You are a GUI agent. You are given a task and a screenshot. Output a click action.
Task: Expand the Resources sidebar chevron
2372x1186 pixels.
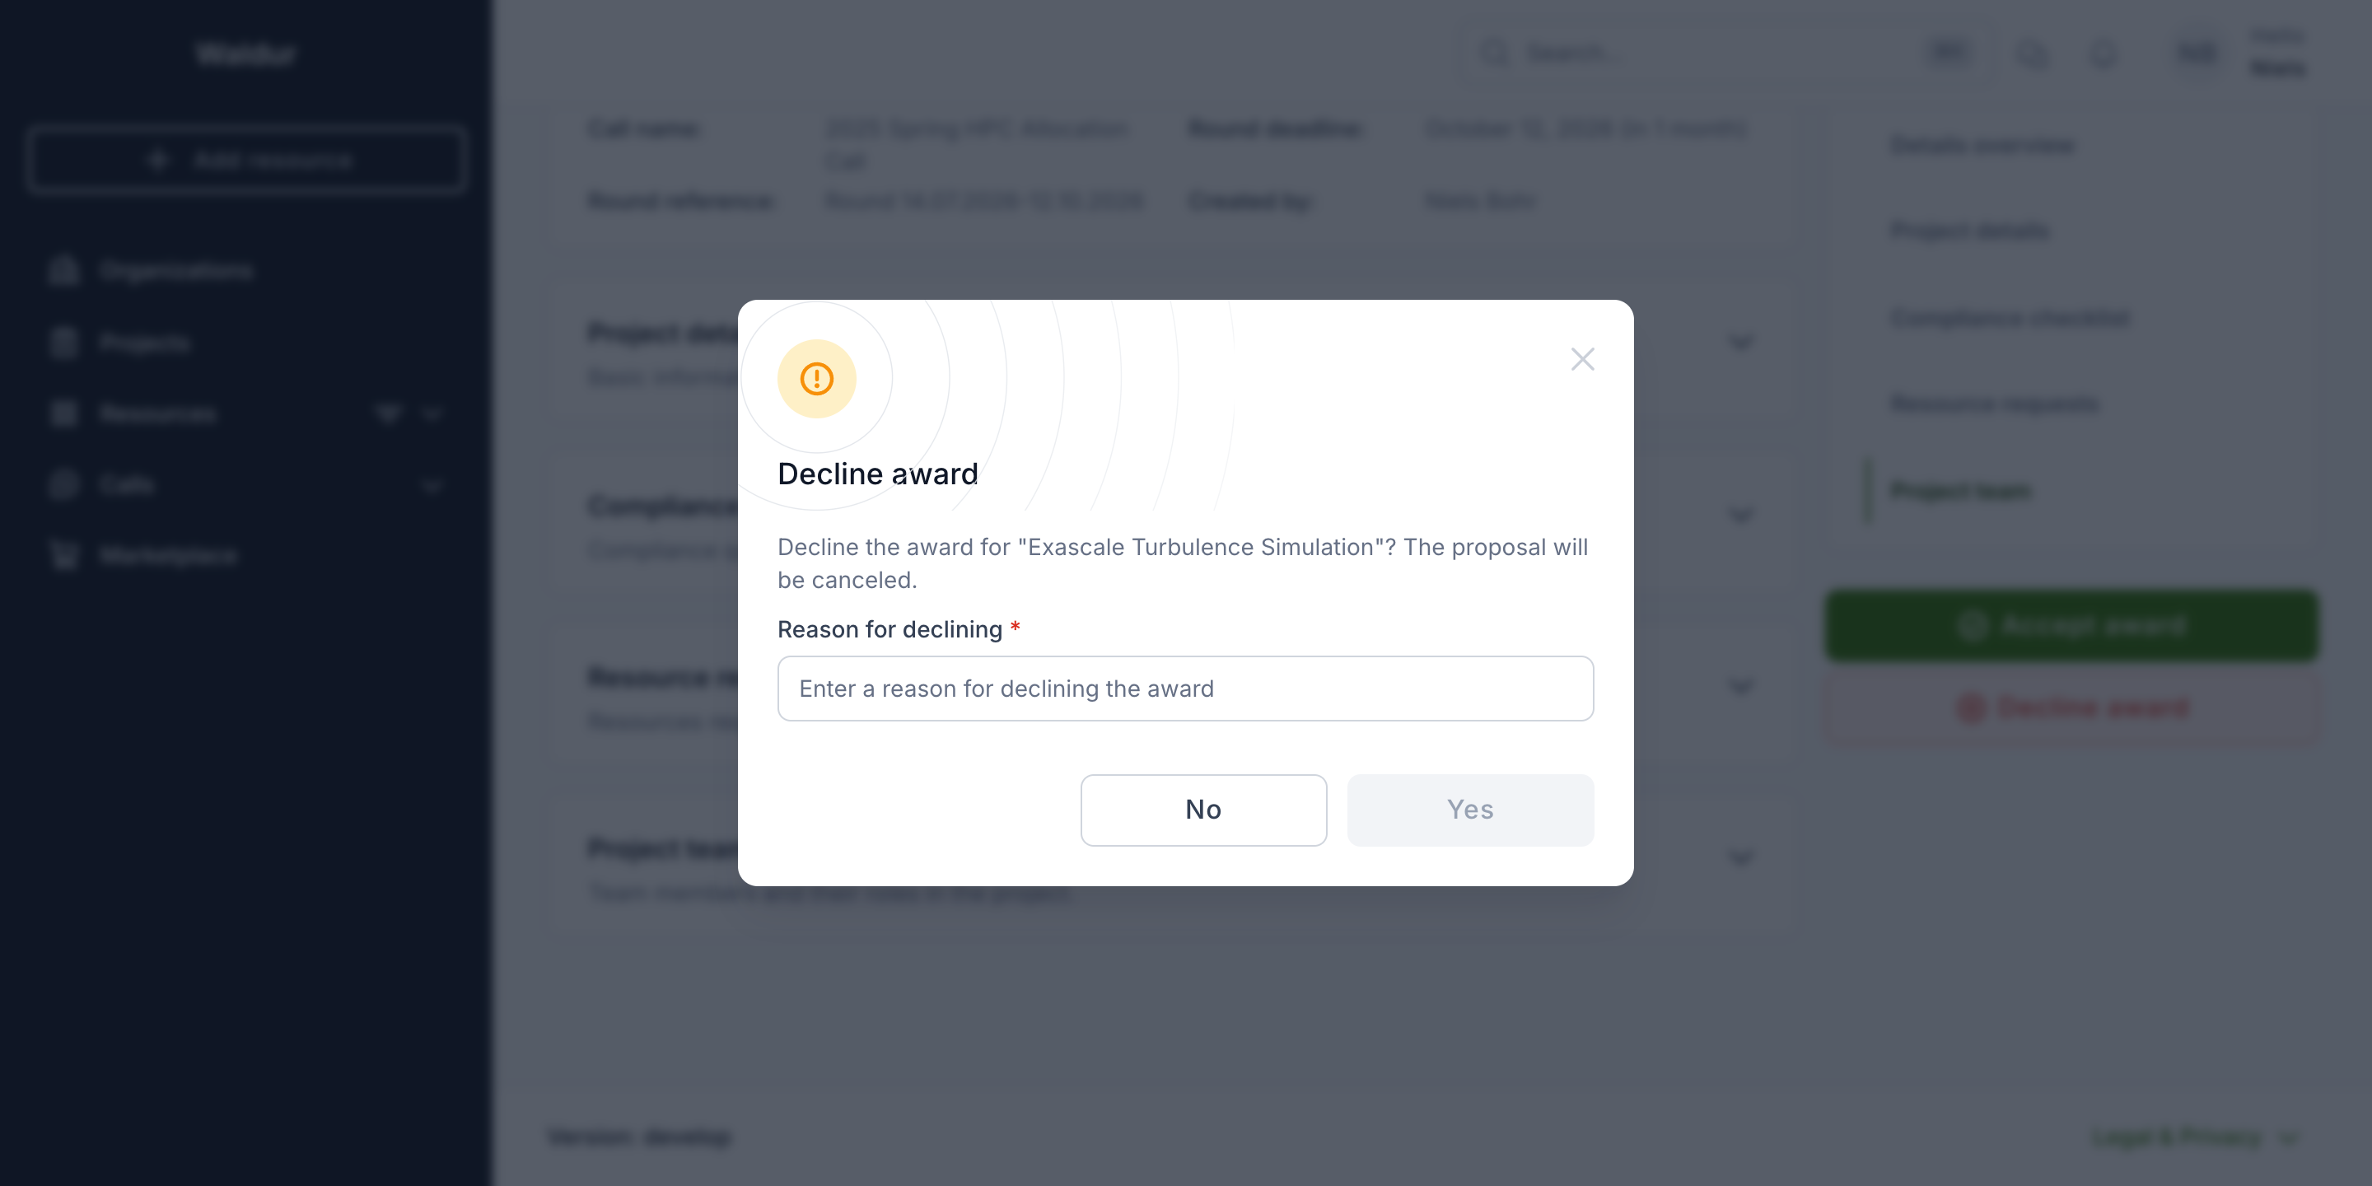pos(432,414)
